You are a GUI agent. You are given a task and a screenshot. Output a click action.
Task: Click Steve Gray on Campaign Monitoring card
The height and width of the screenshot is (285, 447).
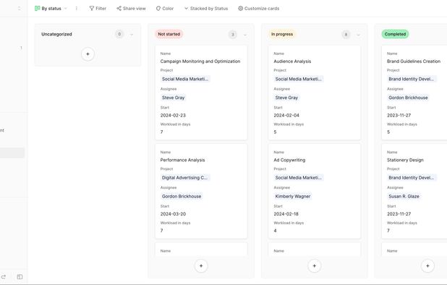click(x=173, y=98)
